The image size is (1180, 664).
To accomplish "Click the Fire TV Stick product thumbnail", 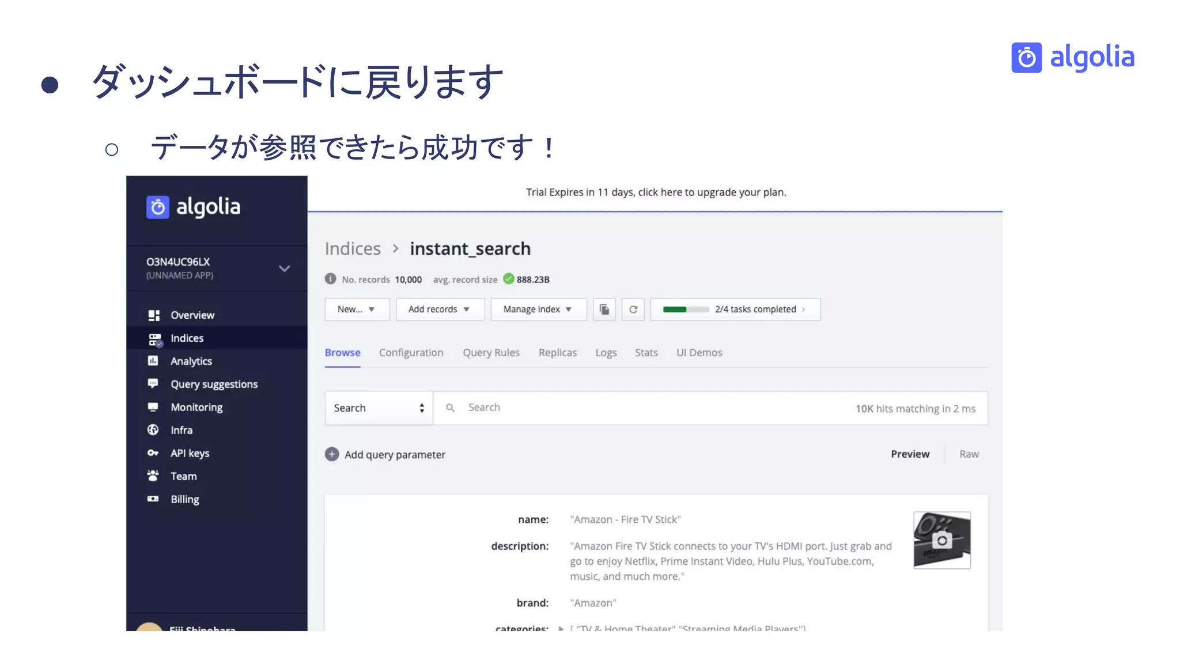I will tap(942, 540).
